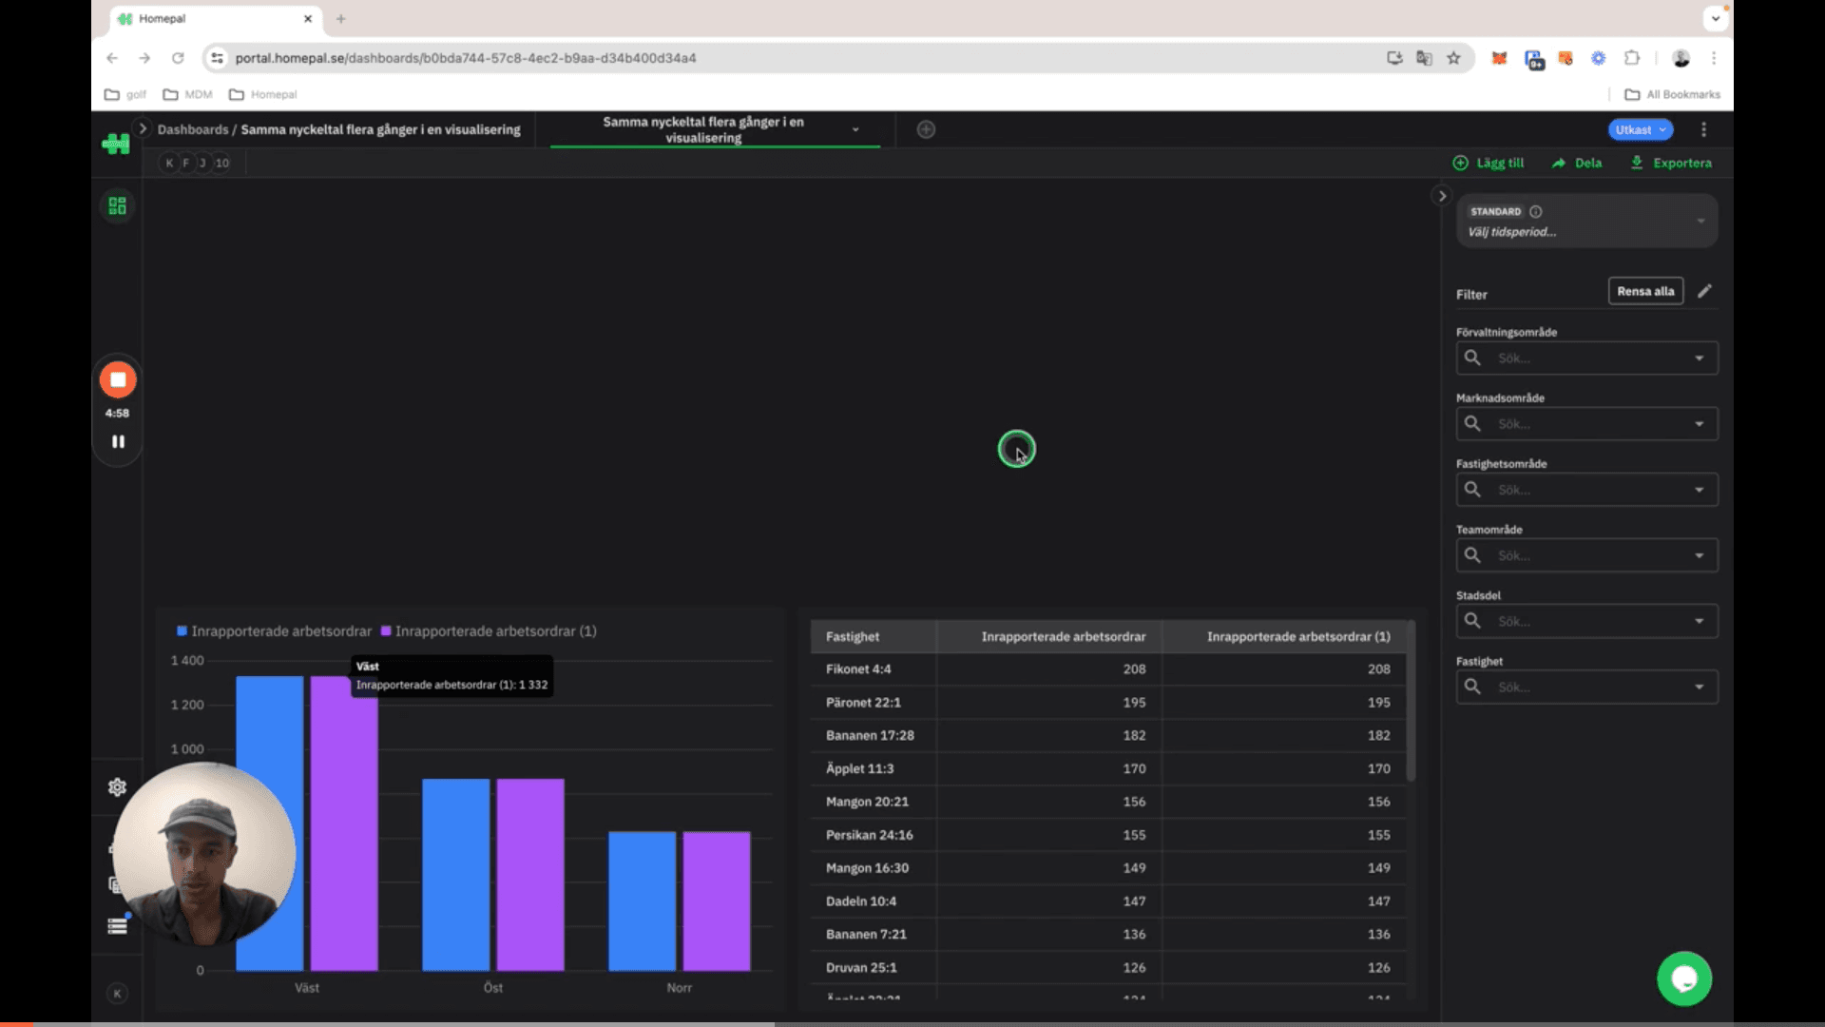Open the chat support bubble
Image resolution: width=1825 pixels, height=1027 pixels.
[x=1684, y=979]
